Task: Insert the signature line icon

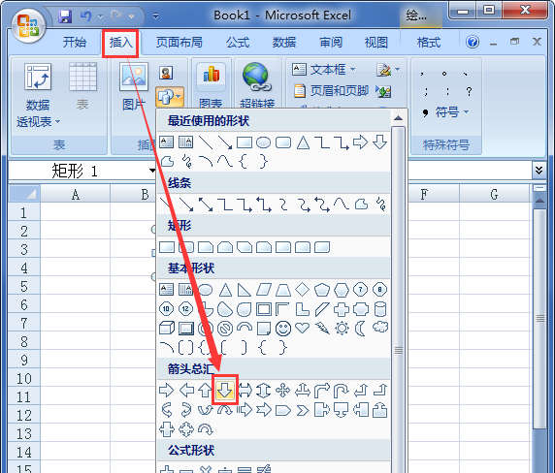Action: (x=383, y=70)
